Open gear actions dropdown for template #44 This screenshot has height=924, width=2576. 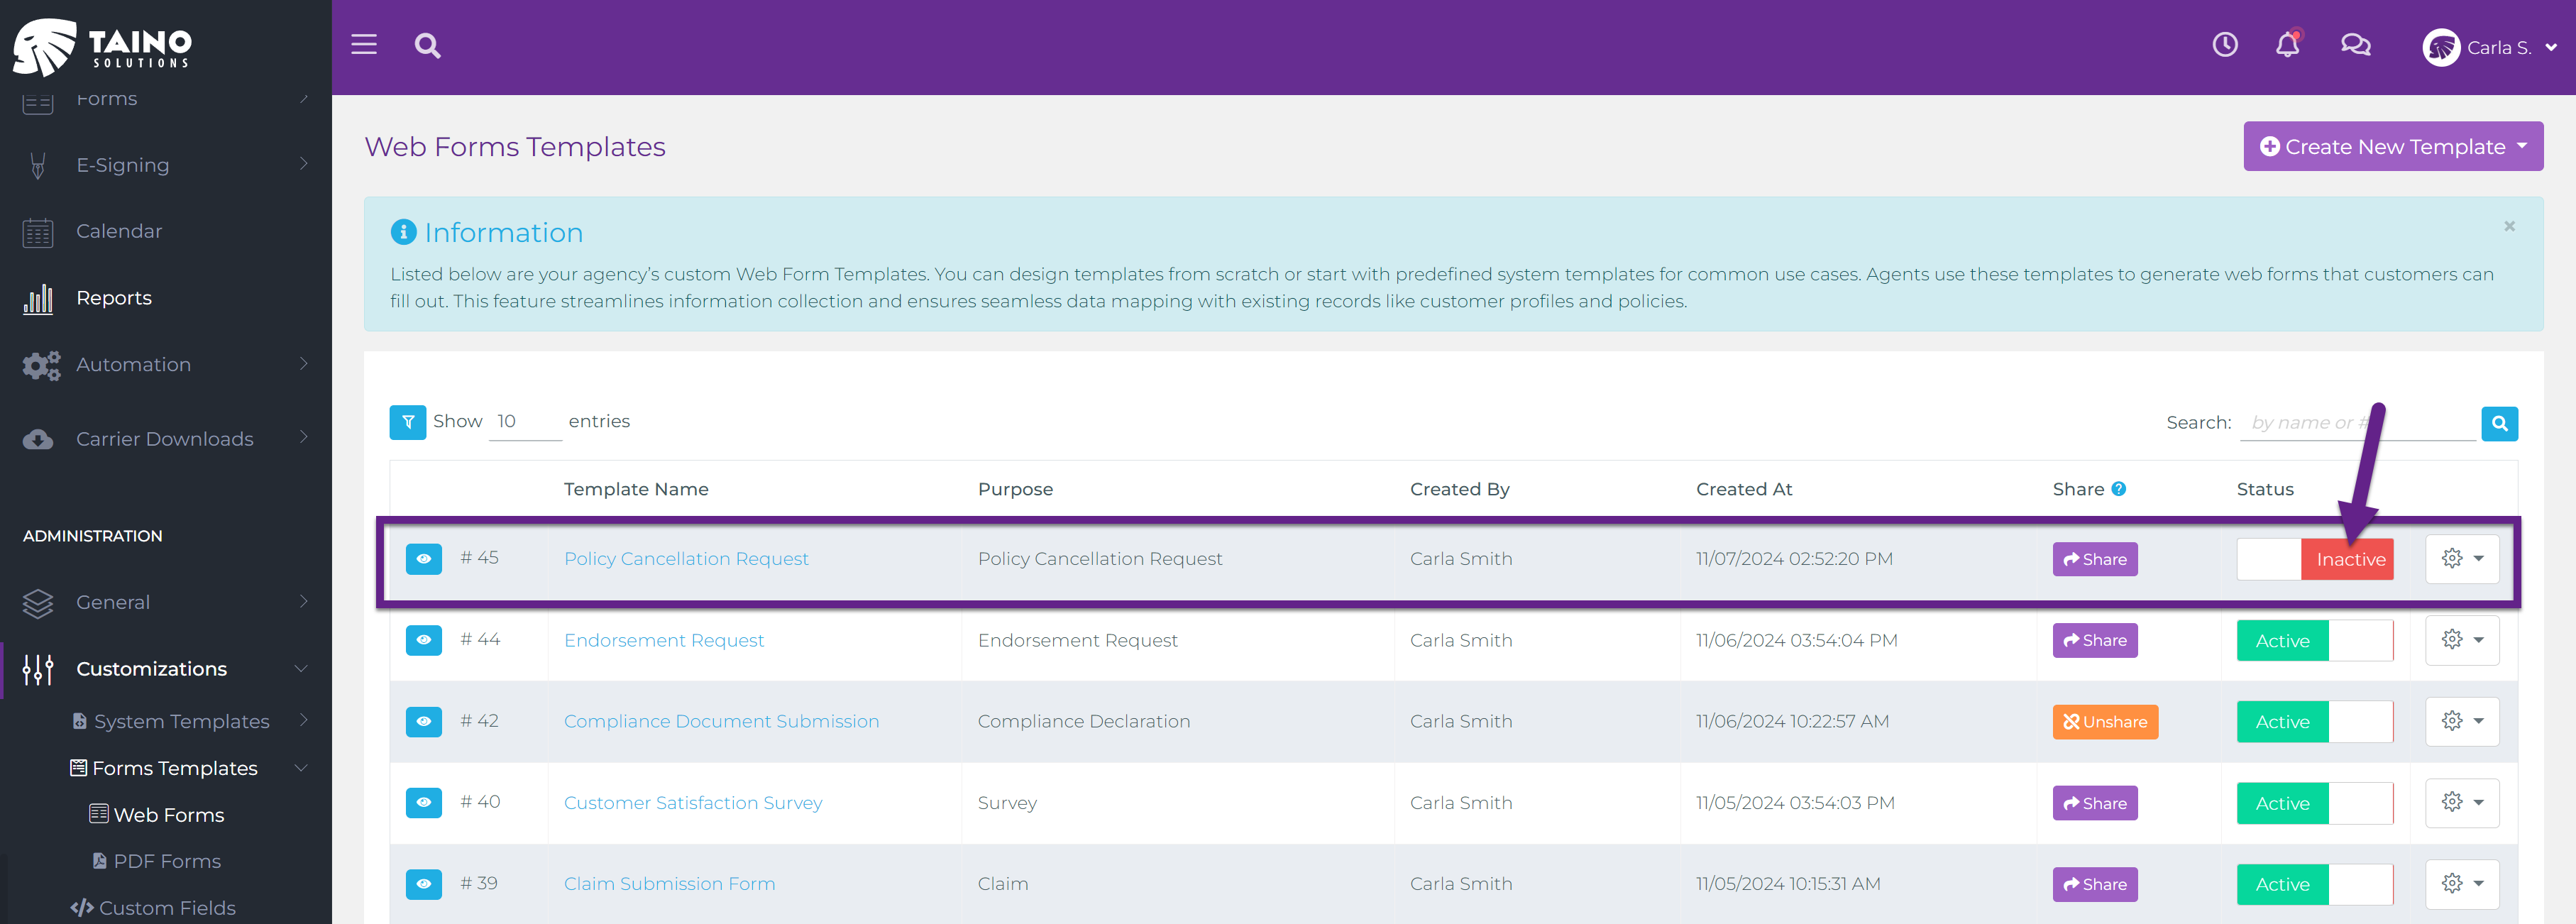(2462, 640)
